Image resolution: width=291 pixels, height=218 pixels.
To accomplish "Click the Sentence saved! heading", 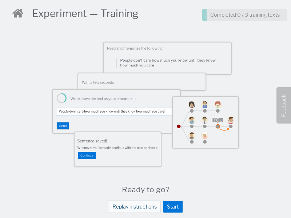I will pos(92,141).
